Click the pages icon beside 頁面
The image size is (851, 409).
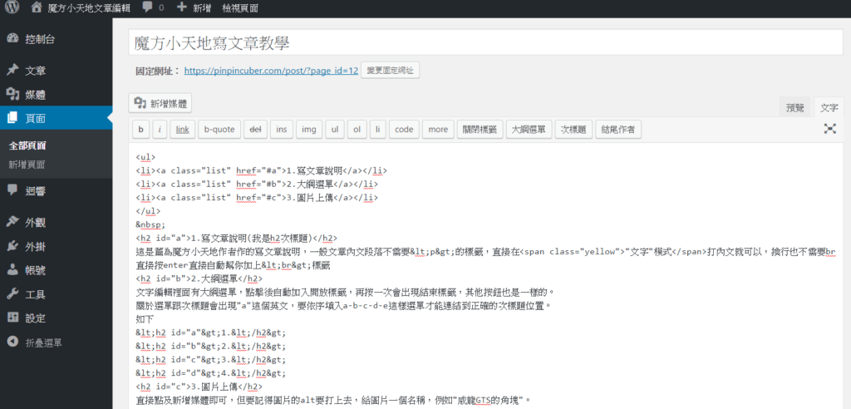pyautogui.click(x=12, y=118)
